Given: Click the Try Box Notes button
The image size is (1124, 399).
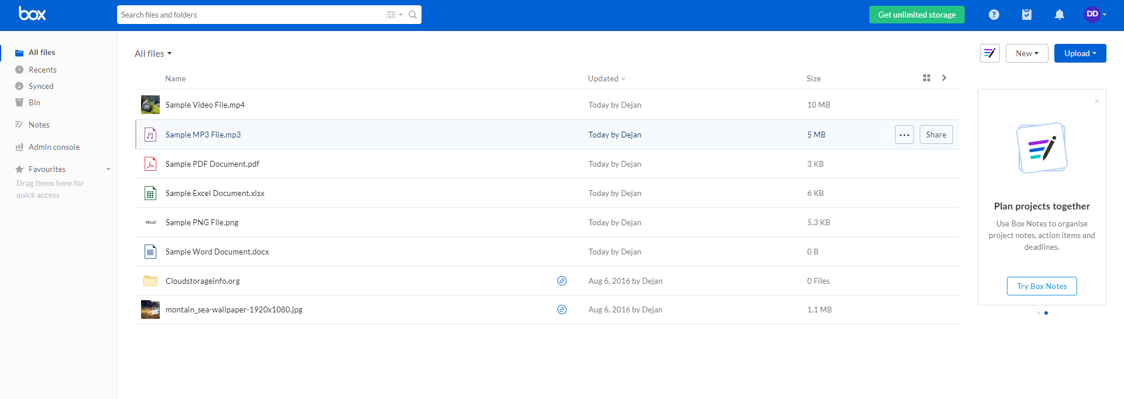Looking at the screenshot, I should [x=1041, y=286].
